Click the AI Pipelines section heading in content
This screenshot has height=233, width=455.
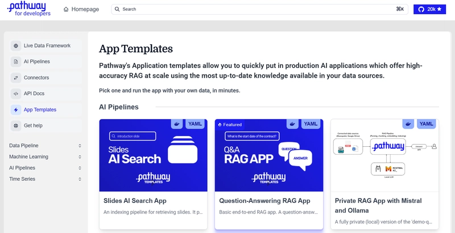pos(119,107)
